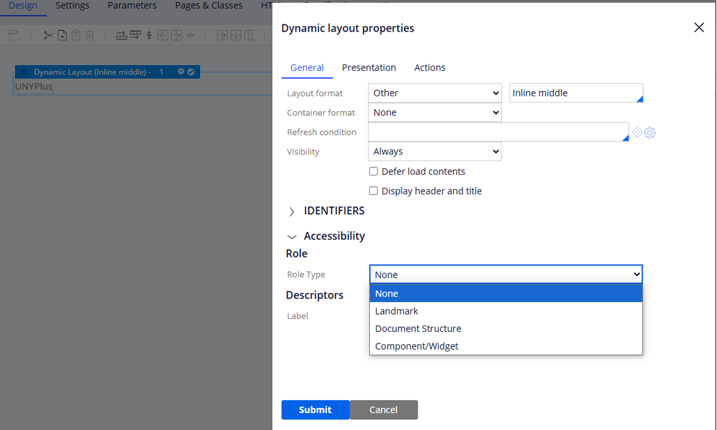Click the clipboard Paste icon in toolbar
The width and height of the screenshot is (717, 430).
click(76, 36)
